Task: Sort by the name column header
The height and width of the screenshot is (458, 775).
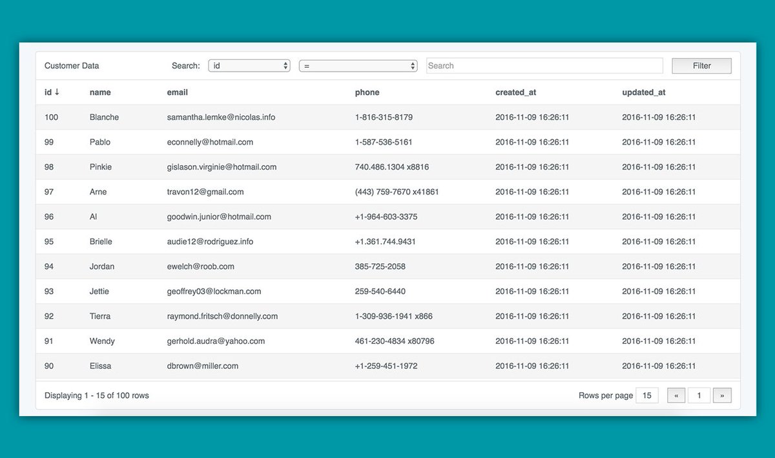Action: pyautogui.click(x=100, y=92)
